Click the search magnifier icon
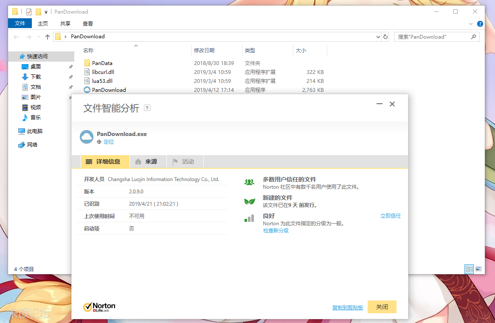This screenshot has height=323, width=495. pyautogui.click(x=473, y=37)
